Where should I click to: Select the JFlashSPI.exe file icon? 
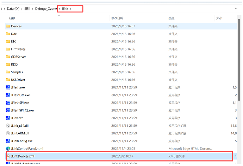[8, 103]
